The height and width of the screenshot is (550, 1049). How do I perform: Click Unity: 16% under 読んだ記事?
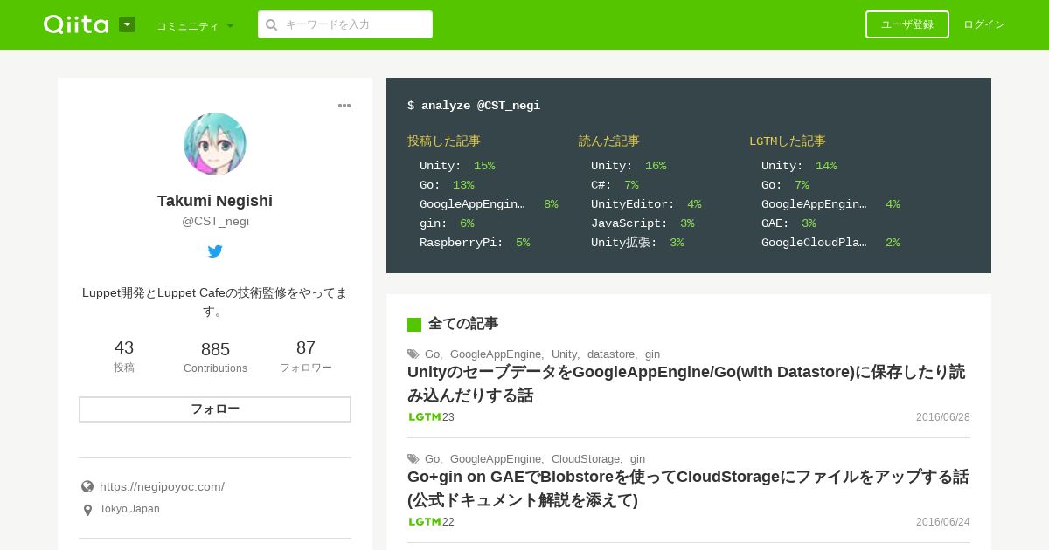coord(629,166)
